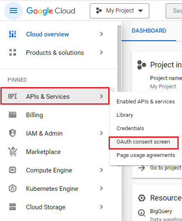The width and height of the screenshot is (182, 221).
Task: Click the Marketplace cart icon
Action: click(13, 152)
